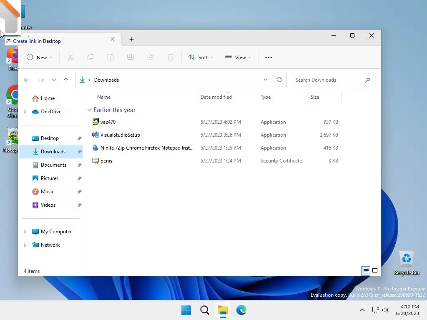Sort by Date modified column header
427x320 pixels.
click(228, 97)
